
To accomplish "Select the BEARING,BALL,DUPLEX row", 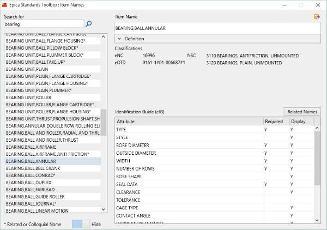I will click(x=52, y=183).
